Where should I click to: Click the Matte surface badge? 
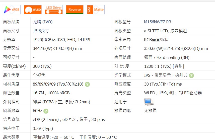point(96,10)
